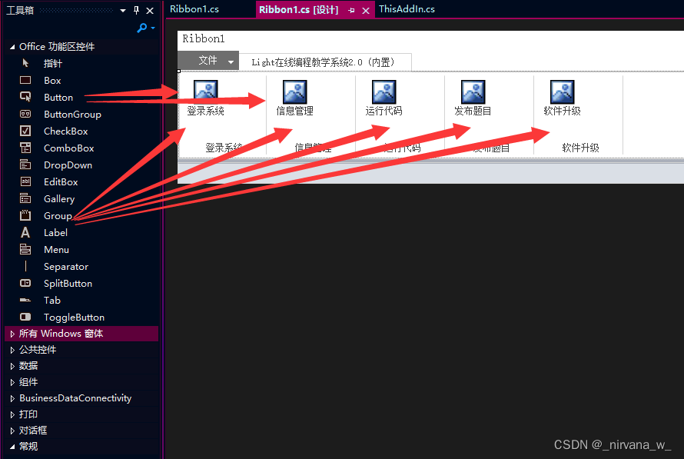The height and width of the screenshot is (459, 684).
Task: Expand 所有 Windows 窗体 section
Action: point(12,334)
